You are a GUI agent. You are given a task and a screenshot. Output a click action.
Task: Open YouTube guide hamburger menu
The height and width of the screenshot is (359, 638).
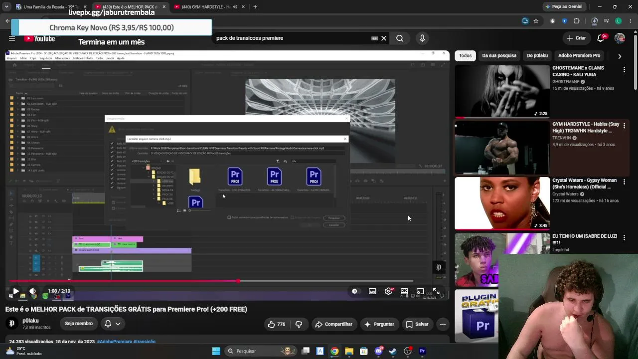12,38
